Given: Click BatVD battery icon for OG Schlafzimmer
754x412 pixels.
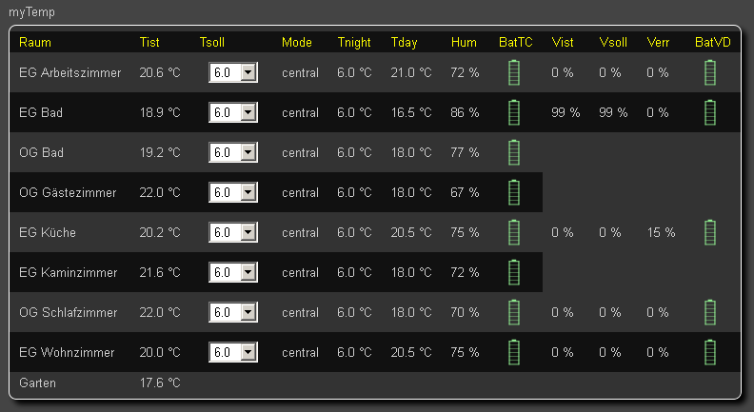Looking at the screenshot, I should coord(710,312).
